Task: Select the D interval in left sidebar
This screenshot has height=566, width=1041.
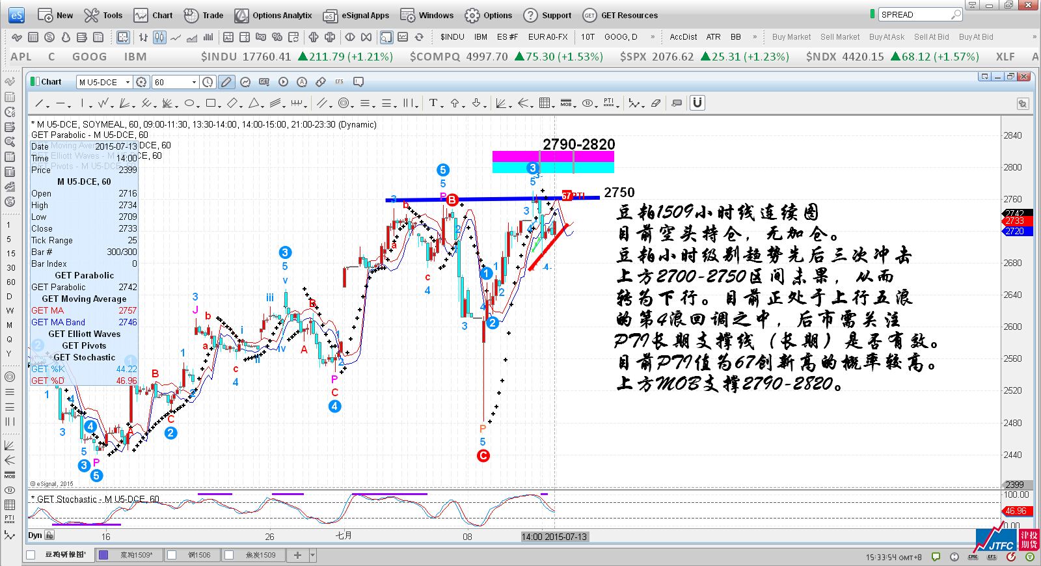Action: point(9,296)
